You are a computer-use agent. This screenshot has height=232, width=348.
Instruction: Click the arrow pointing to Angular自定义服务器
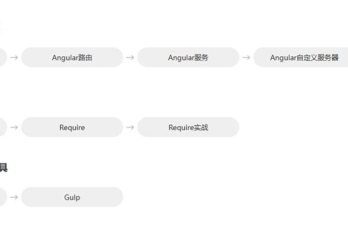(x=246, y=57)
